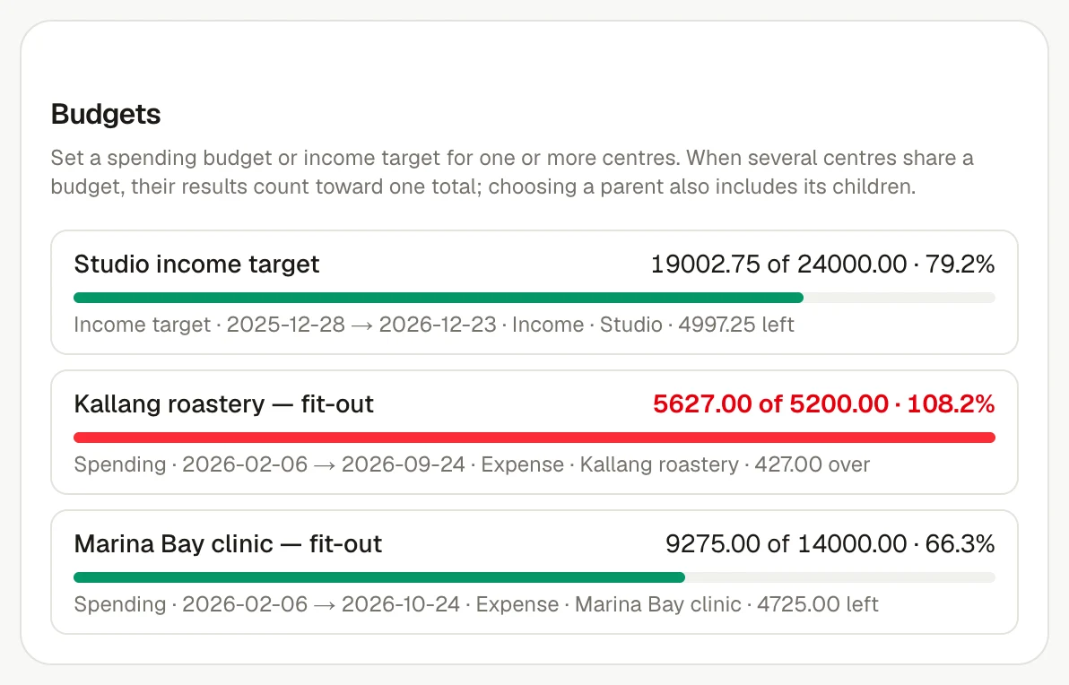Click the unfilled part of Marina Bay bar
The width and height of the screenshot is (1069, 685).
click(840, 577)
